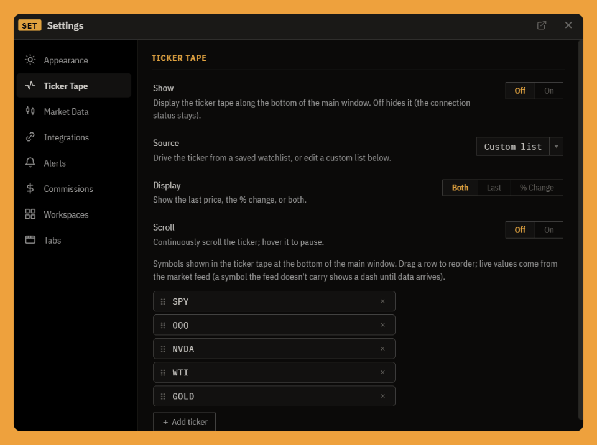Viewport: 597px width, 445px height.
Task: Open Commissions settings
Action: coord(74,188)
